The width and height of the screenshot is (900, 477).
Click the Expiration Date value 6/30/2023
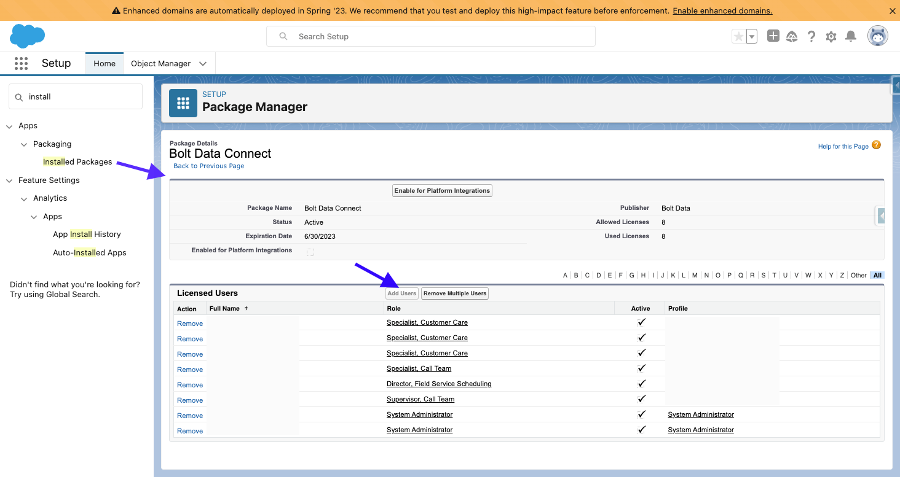320,236
